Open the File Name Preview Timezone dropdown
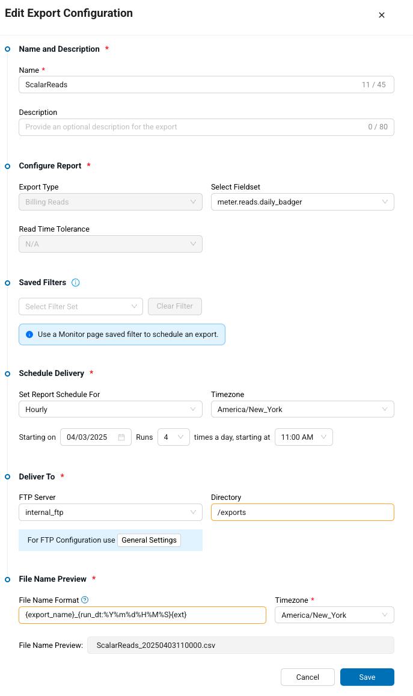This screenshot has width=413, height=696. (334, 615)
